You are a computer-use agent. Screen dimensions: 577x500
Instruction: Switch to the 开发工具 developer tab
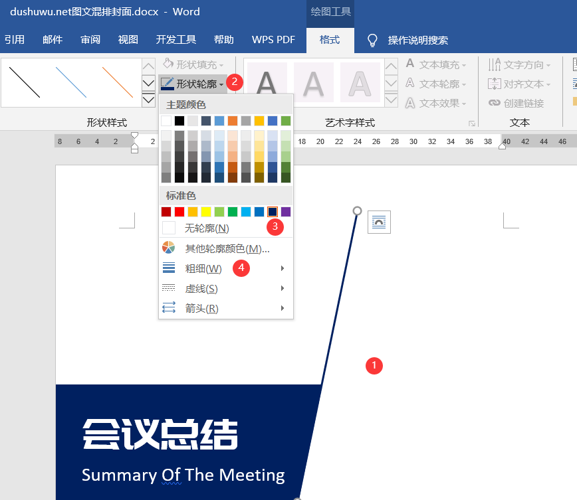[176, 40]
